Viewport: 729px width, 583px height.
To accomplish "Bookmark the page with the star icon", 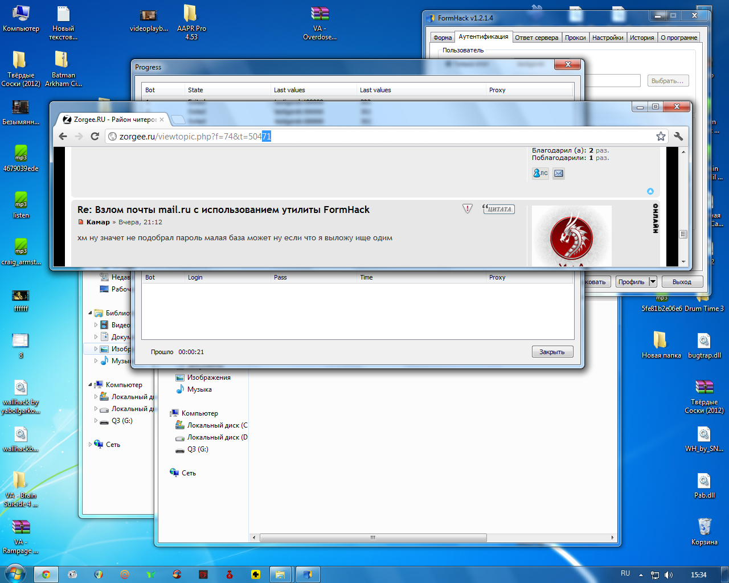I will [x=661, y=136].
